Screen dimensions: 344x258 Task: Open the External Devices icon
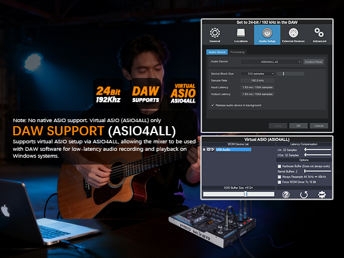294,33
